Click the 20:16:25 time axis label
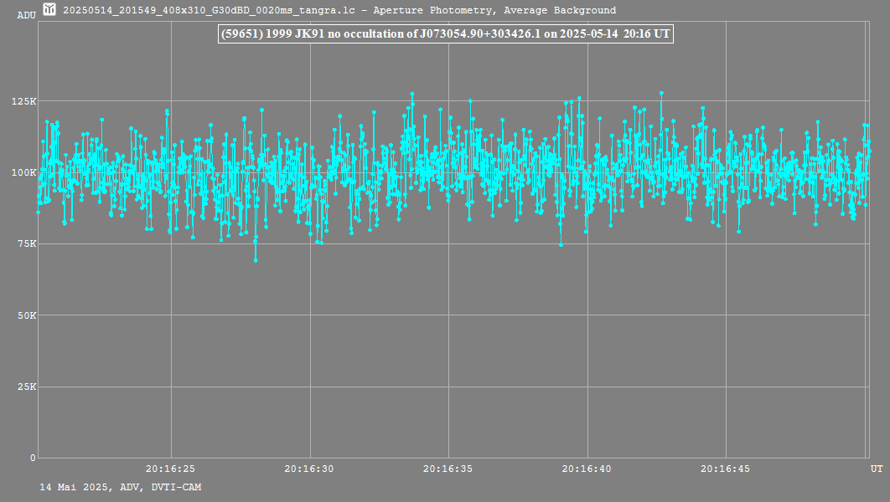 click(170, 469)
